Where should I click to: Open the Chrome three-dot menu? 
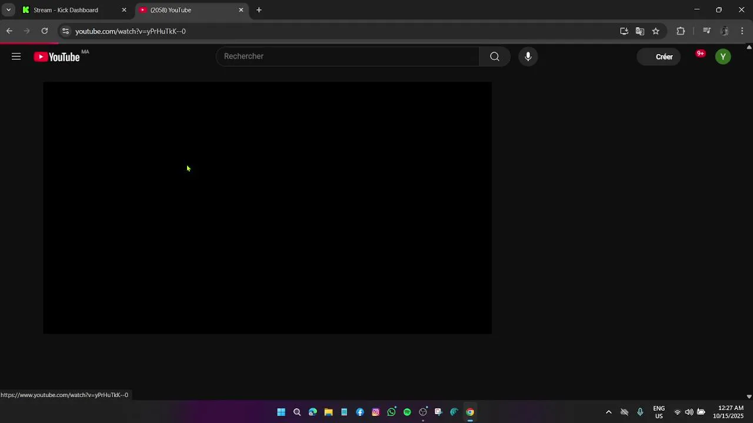(742, 31)
